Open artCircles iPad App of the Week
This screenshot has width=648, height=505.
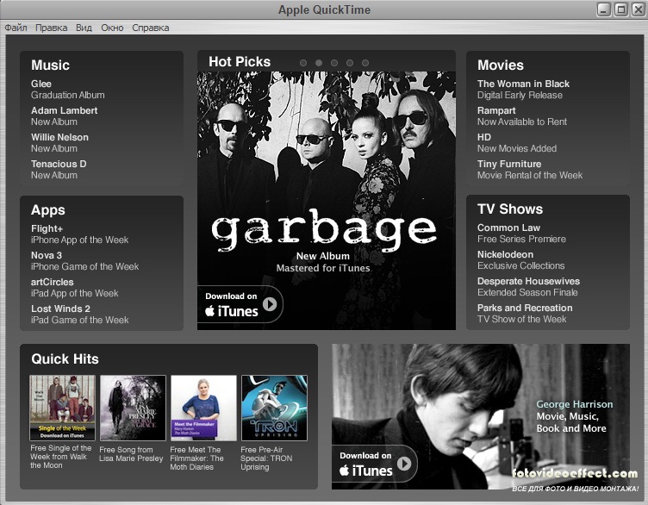coord(74,288)
